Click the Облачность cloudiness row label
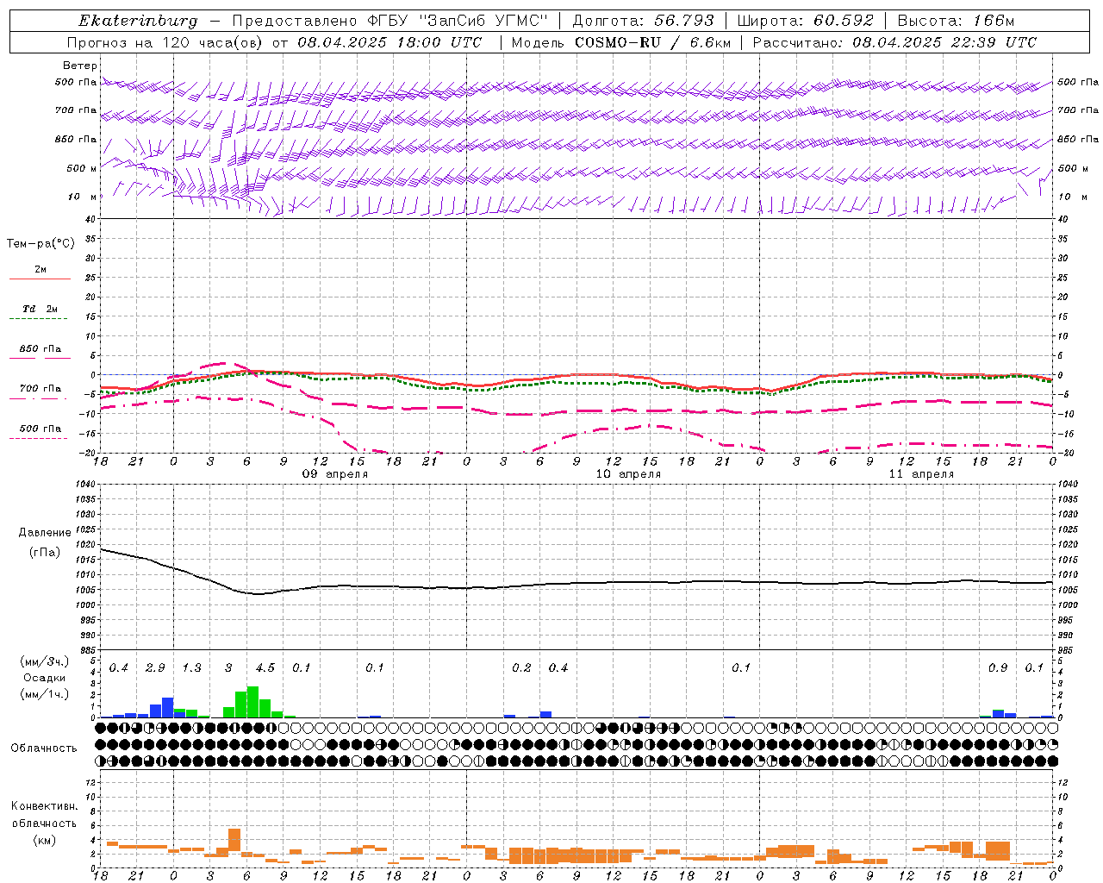 (x=44, y=748)
